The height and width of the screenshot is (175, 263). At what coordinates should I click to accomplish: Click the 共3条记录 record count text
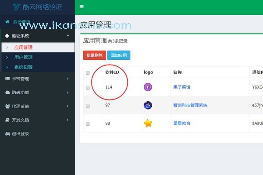118,41
